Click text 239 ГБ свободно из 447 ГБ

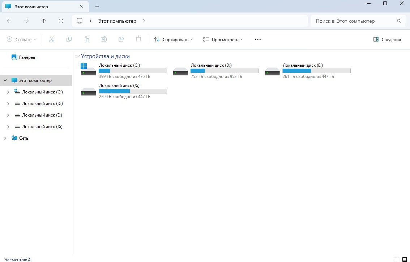pyautogui.click(x=125, y=97)
